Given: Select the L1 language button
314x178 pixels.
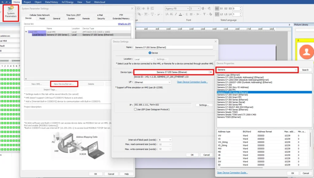Looking at the screenshot, I should tap(217, 14).
